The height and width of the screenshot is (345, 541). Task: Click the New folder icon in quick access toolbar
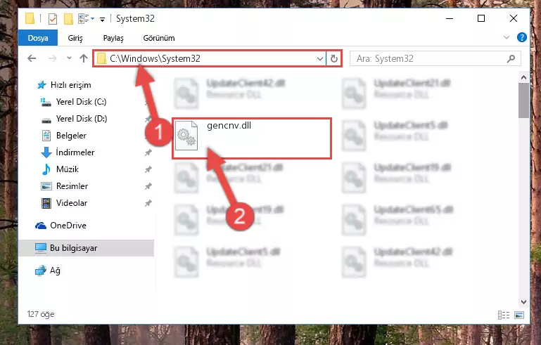click(x=68, y=18)
